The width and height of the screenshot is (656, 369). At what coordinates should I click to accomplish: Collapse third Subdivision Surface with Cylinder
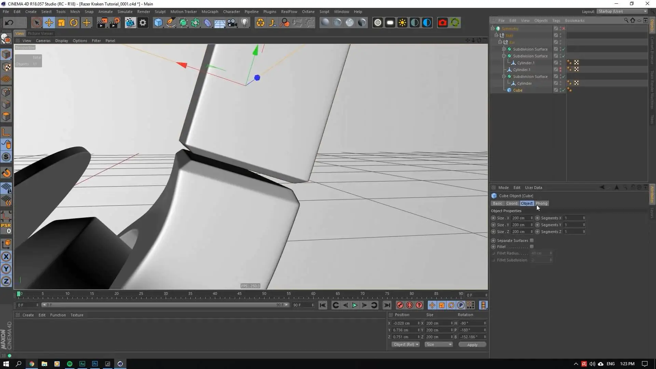pyautogui.click(x=504, y=77)
